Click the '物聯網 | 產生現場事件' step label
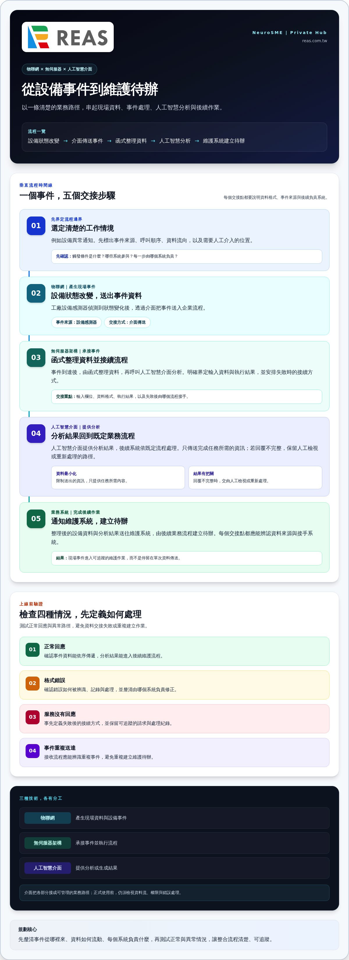Screen dimensions: 349x960 [73, 287]
